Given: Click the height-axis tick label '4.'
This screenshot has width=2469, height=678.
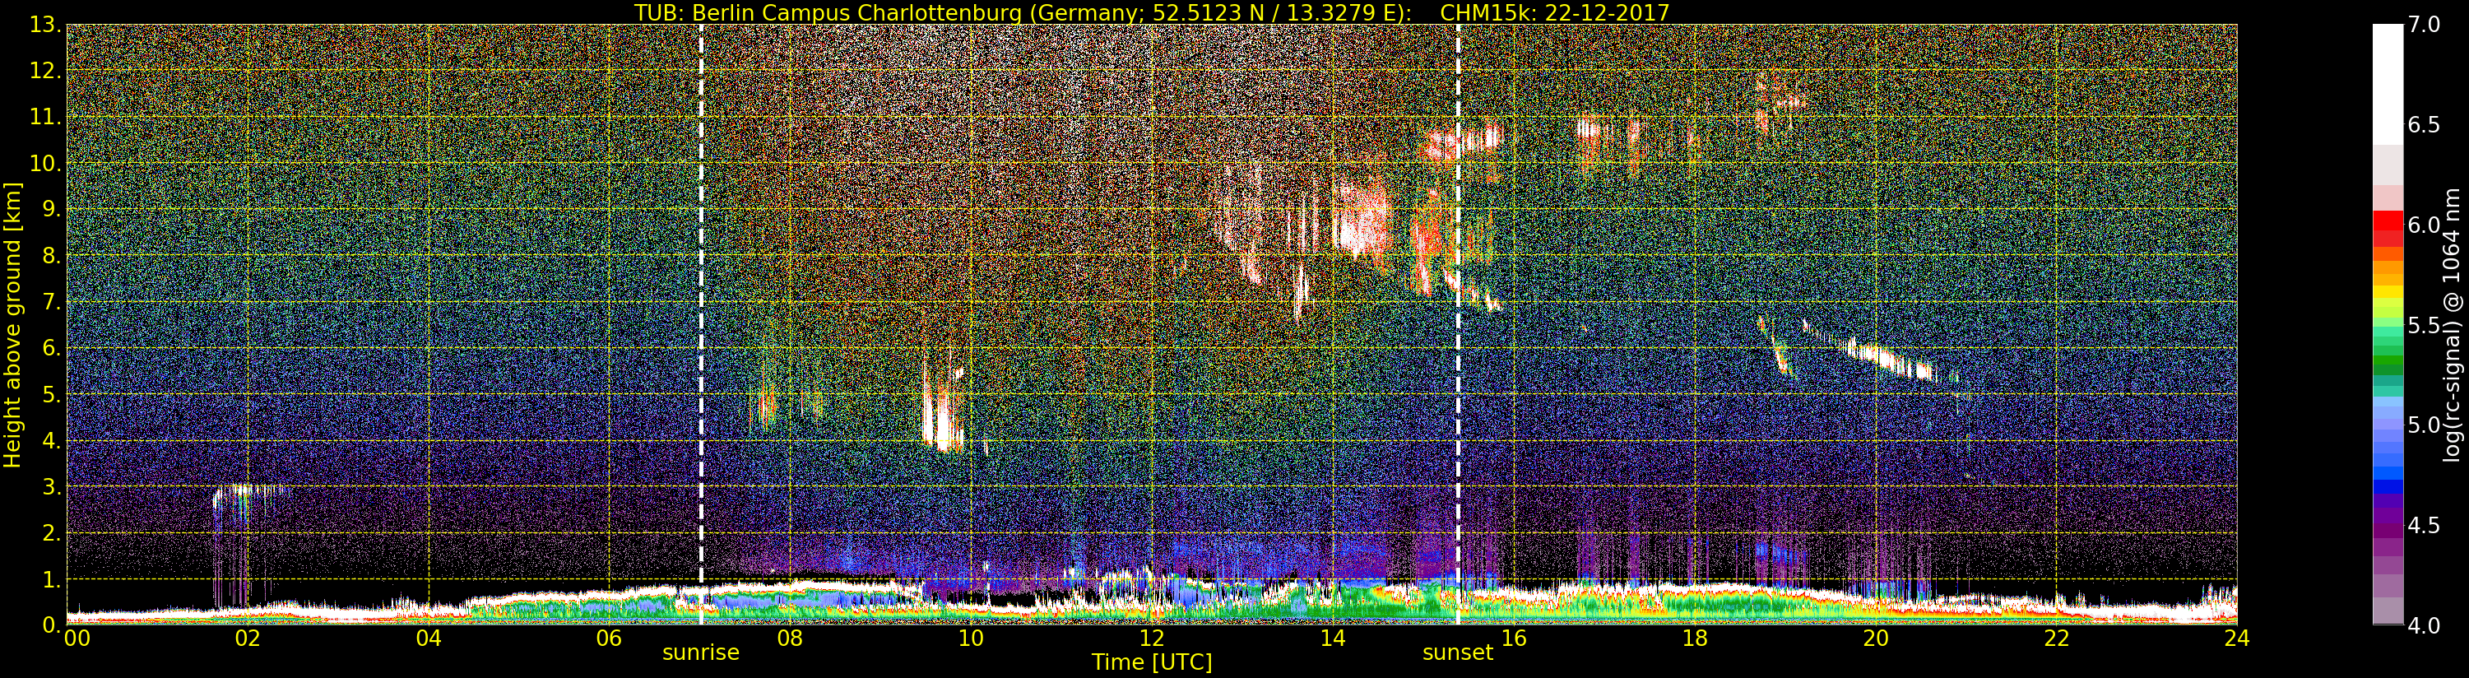Looking at the screenshot, I should click(x=52, y=440).
